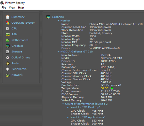The image size is (144, 126).
Task: Select the CPU chip icon
Action: tap(8, 28)
